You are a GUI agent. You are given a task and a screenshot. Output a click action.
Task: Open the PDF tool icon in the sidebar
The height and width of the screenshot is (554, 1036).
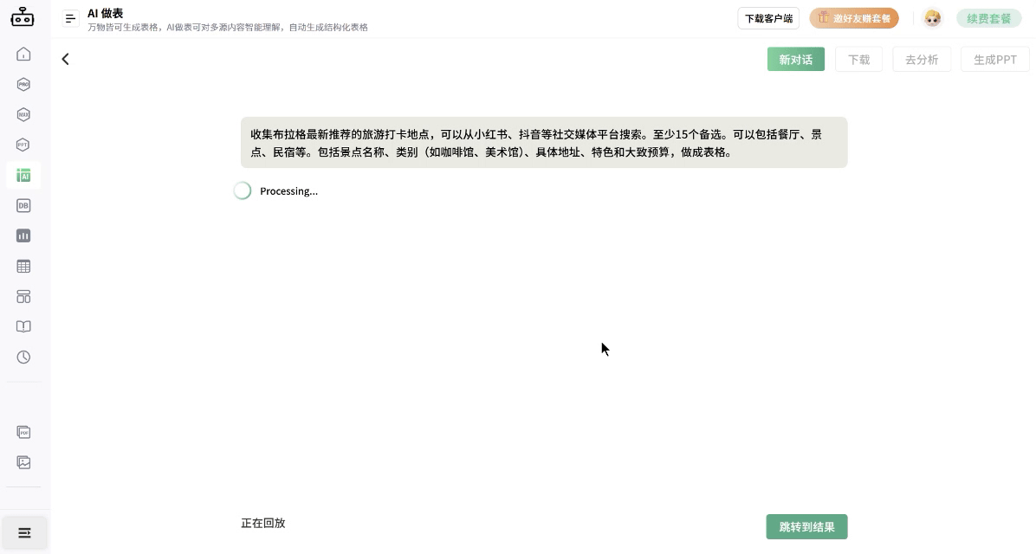[23, 432]
